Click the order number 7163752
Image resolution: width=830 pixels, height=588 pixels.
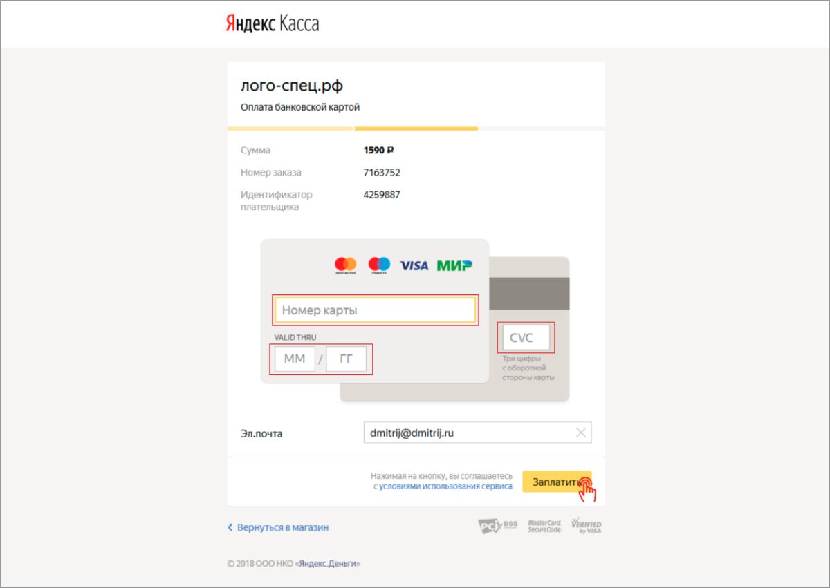coord(382,172)
